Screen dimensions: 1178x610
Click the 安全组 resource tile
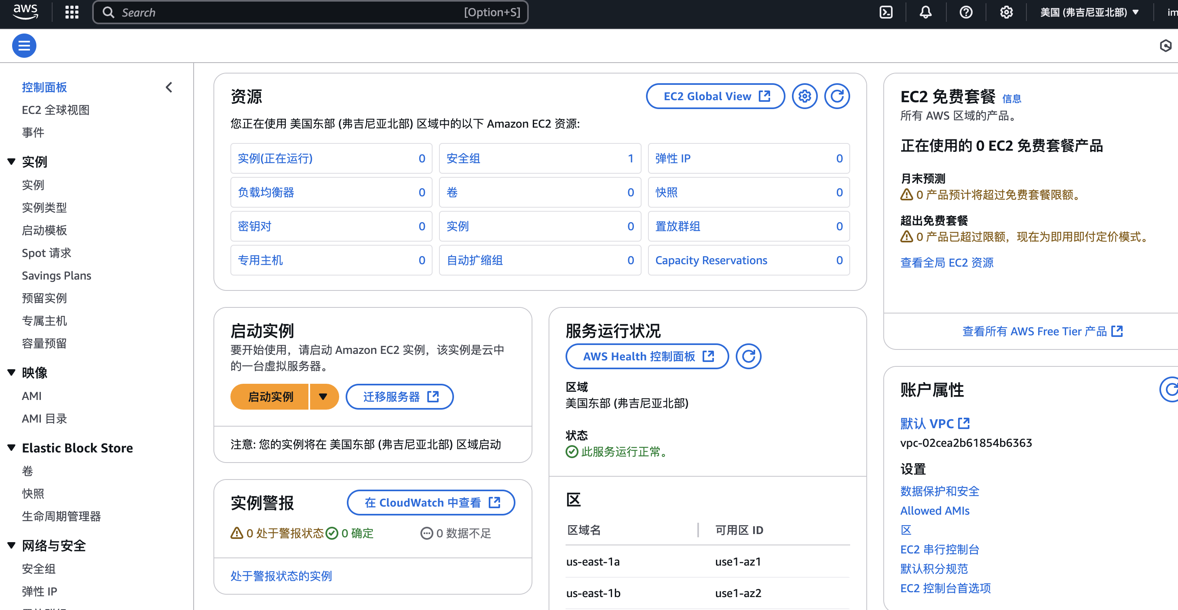(x=540, y=158)
